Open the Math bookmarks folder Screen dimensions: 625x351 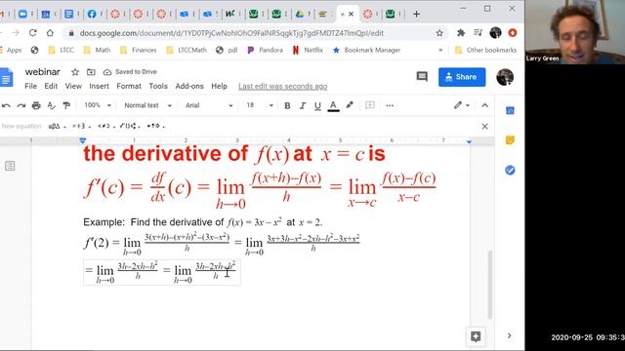(x=98, y=50)
